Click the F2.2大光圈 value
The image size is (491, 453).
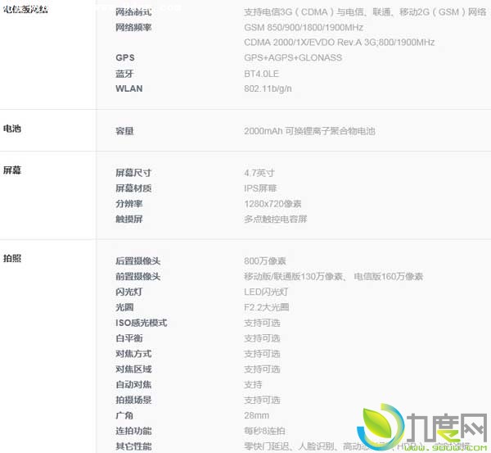point(266,307)
